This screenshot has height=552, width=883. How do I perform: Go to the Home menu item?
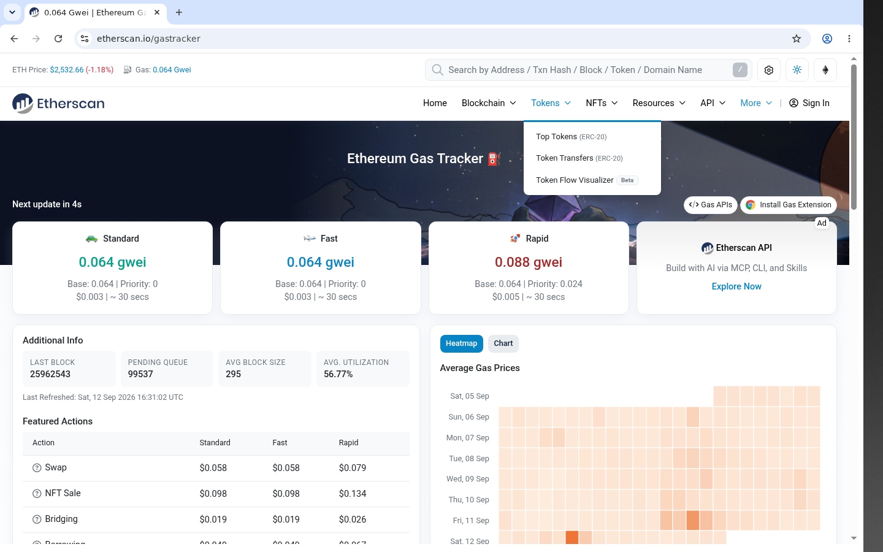[435, 103]
